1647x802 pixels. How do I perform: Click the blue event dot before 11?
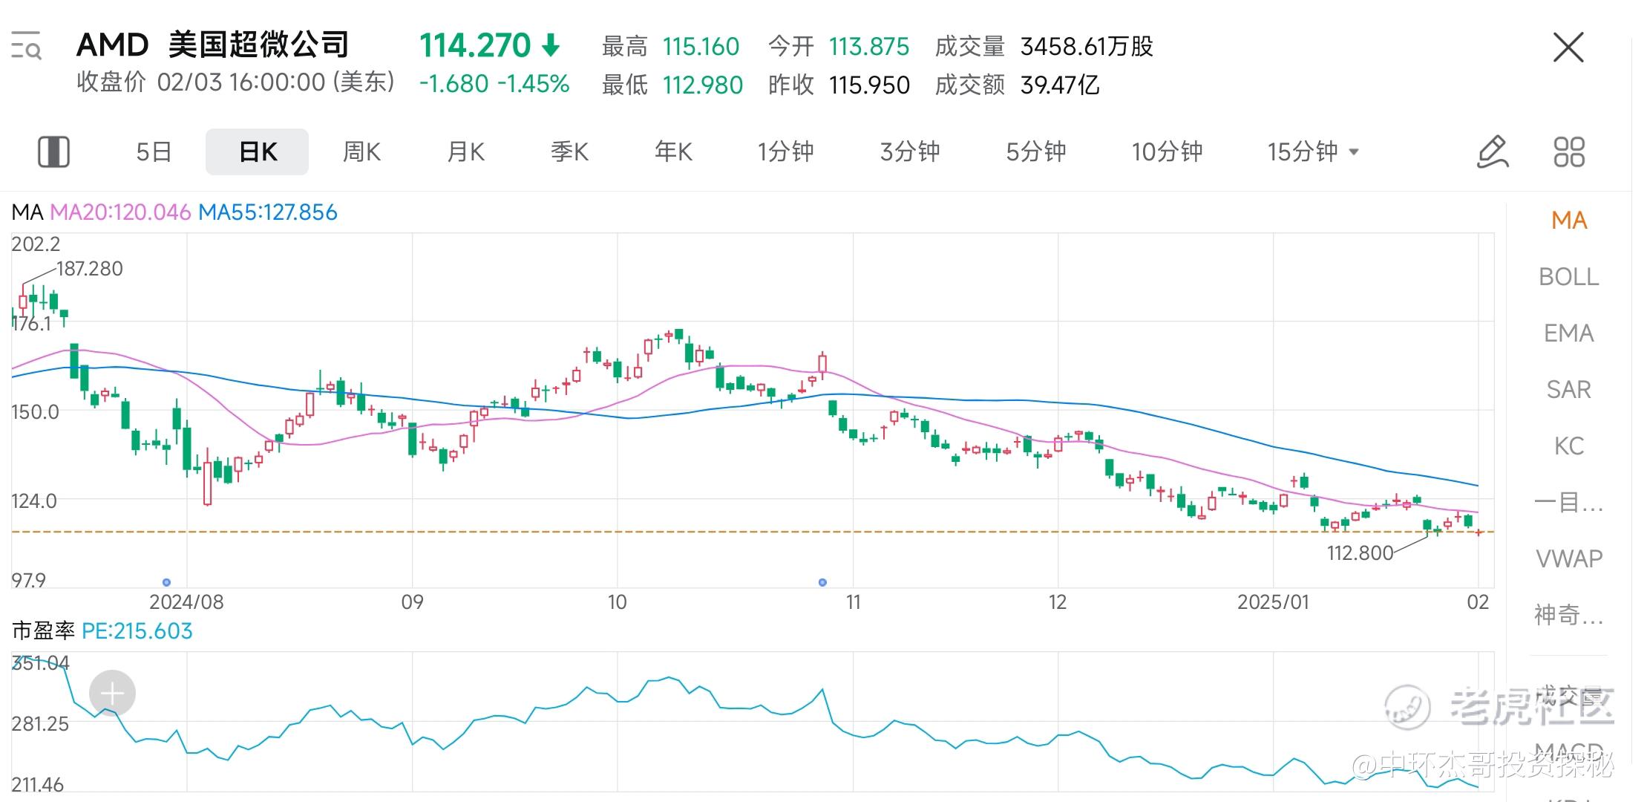coord(822,582)
